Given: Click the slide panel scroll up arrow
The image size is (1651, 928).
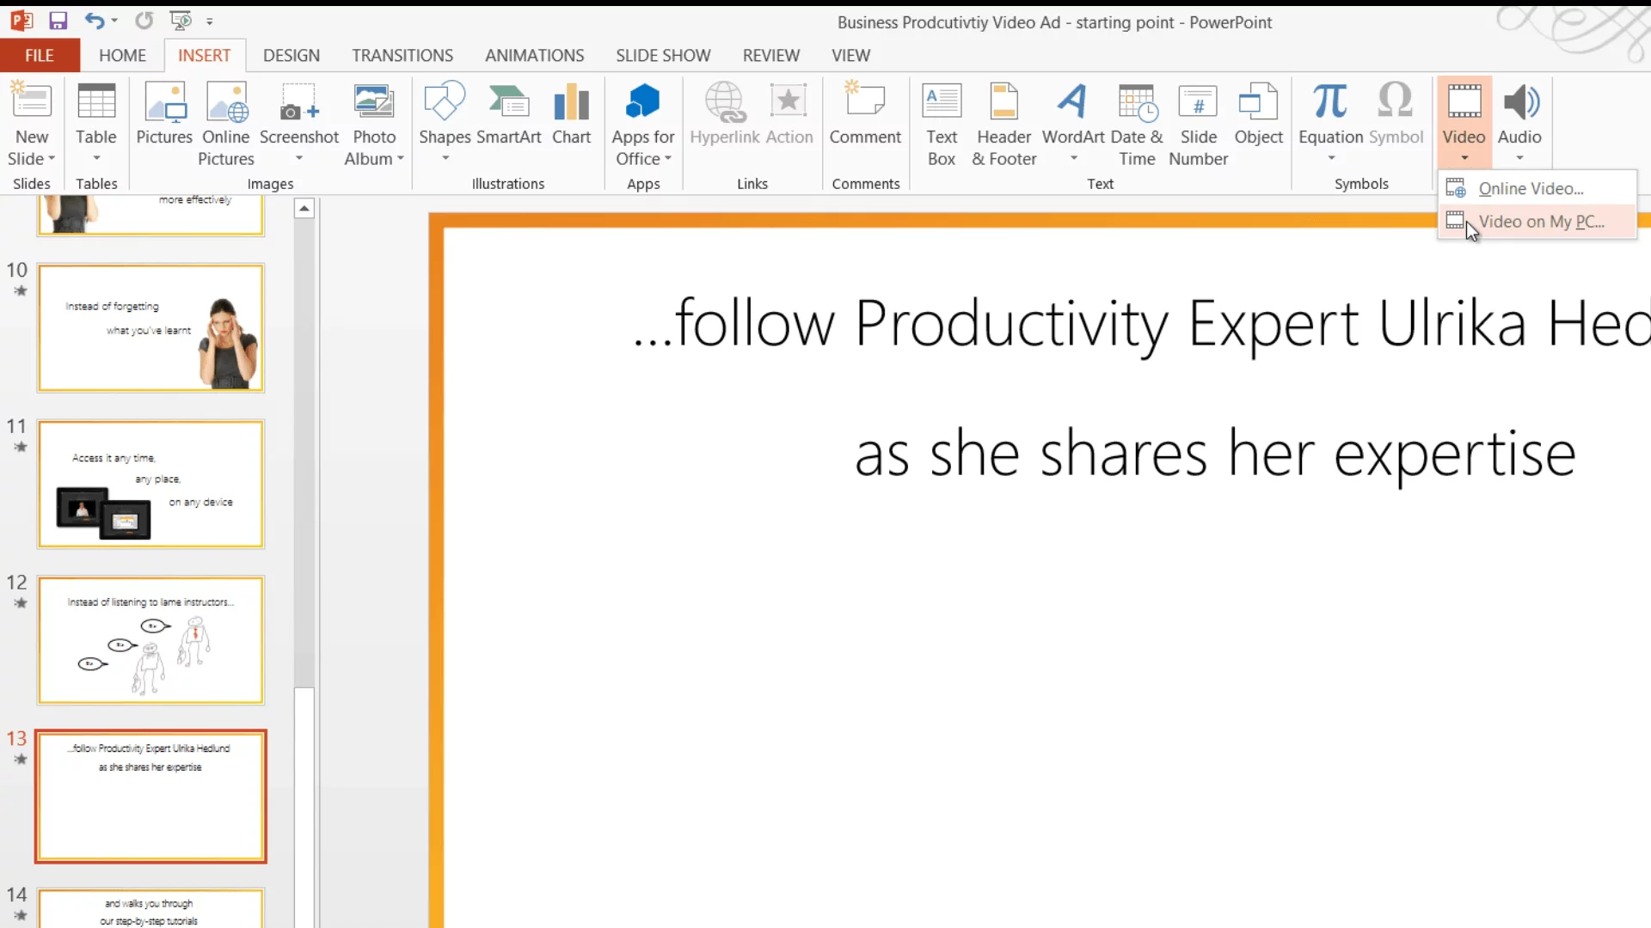Looking at the screenshot, I should click(304, 208).
